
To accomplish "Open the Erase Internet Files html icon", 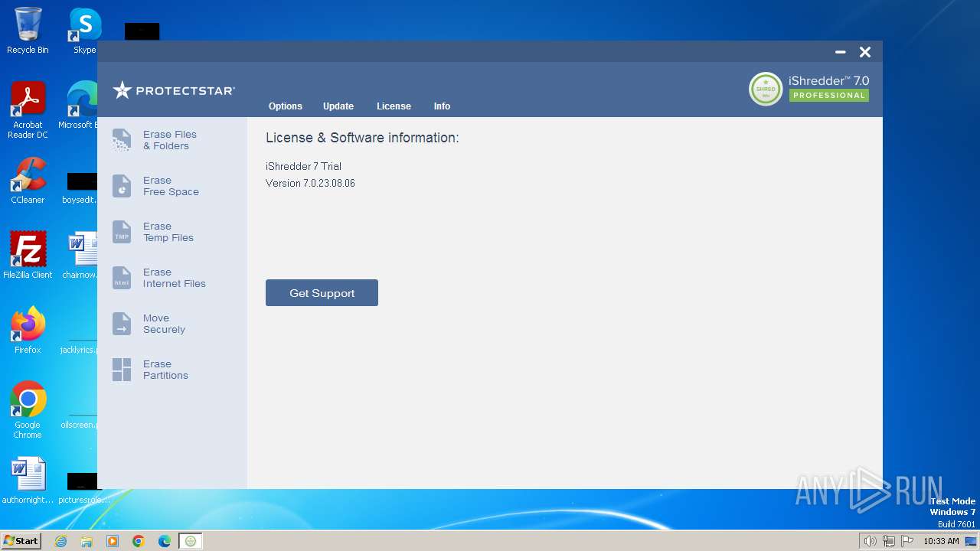I will 122,278.
